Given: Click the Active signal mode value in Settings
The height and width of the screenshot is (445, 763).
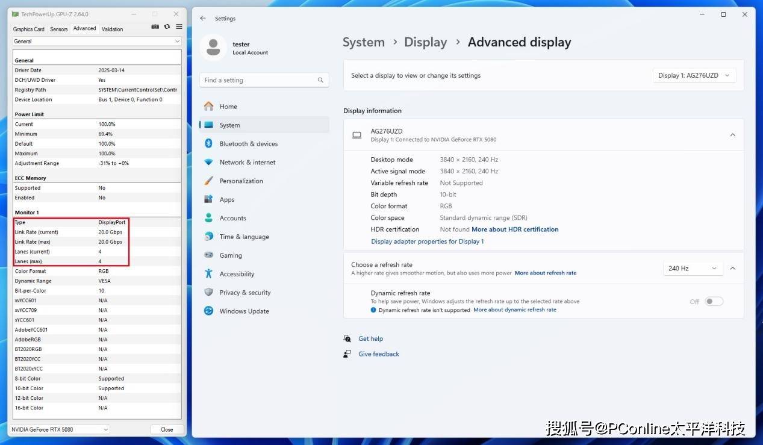Looking at the screenshot, I should [x=469, y=171].
